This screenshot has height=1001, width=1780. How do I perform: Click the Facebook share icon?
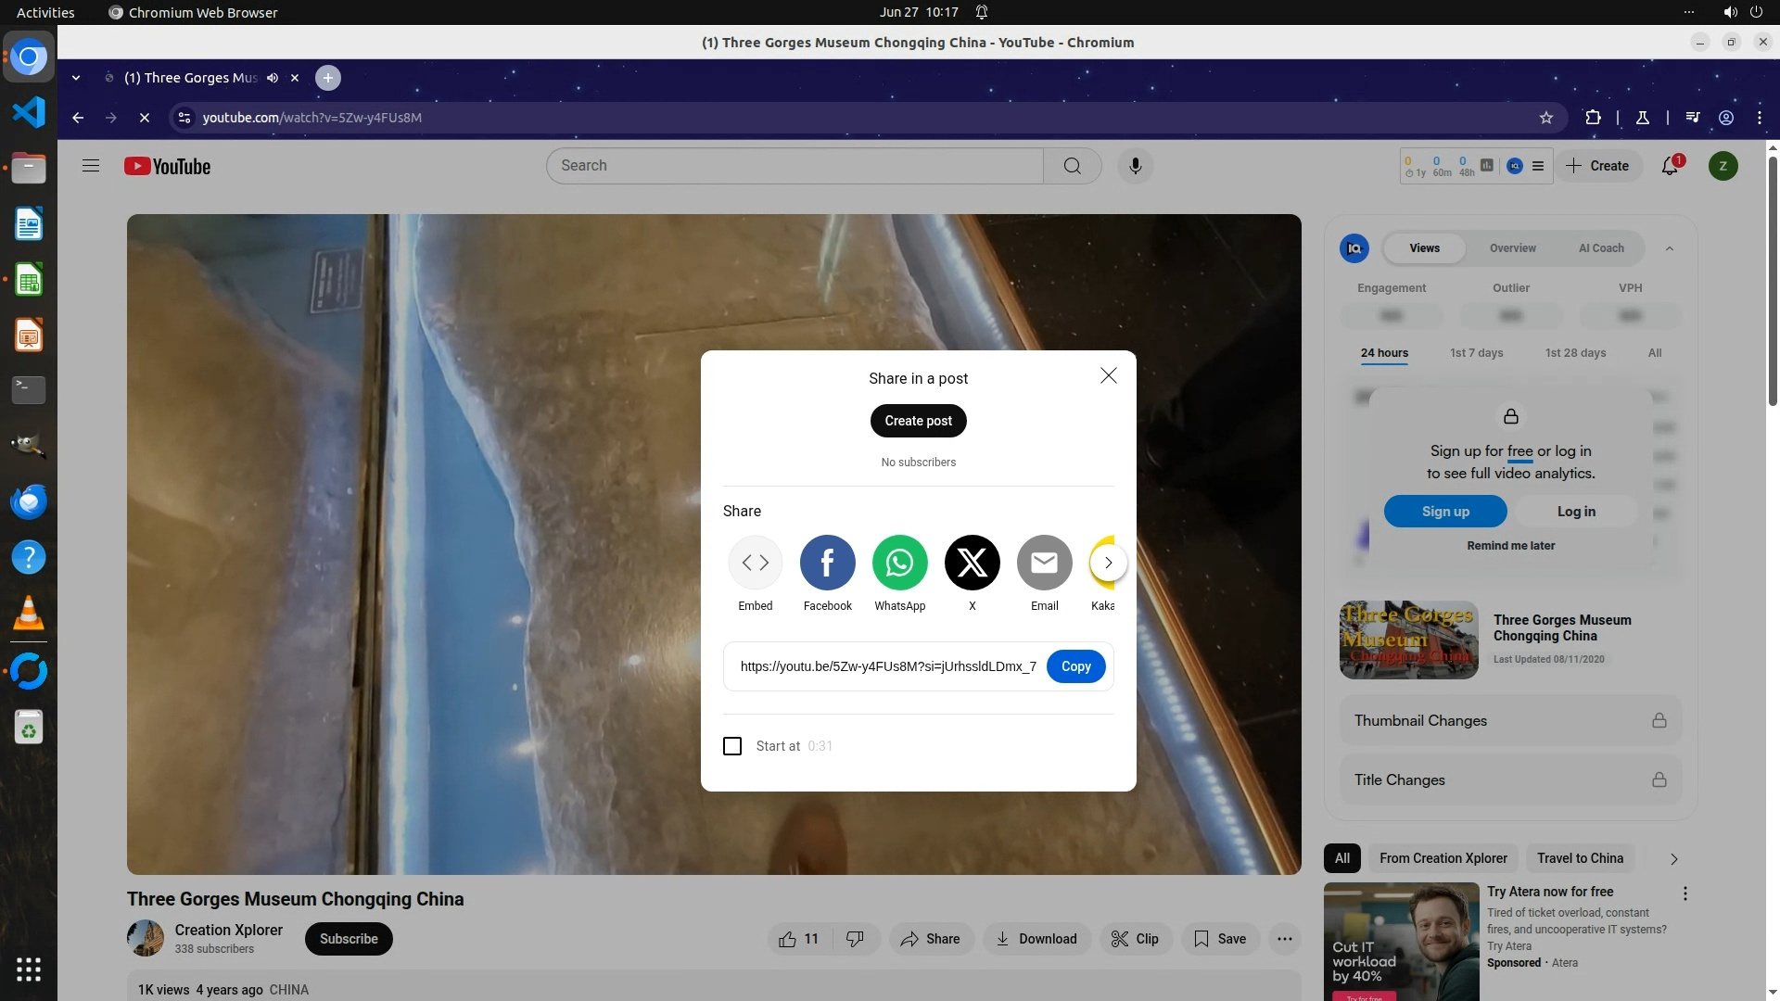827,563
